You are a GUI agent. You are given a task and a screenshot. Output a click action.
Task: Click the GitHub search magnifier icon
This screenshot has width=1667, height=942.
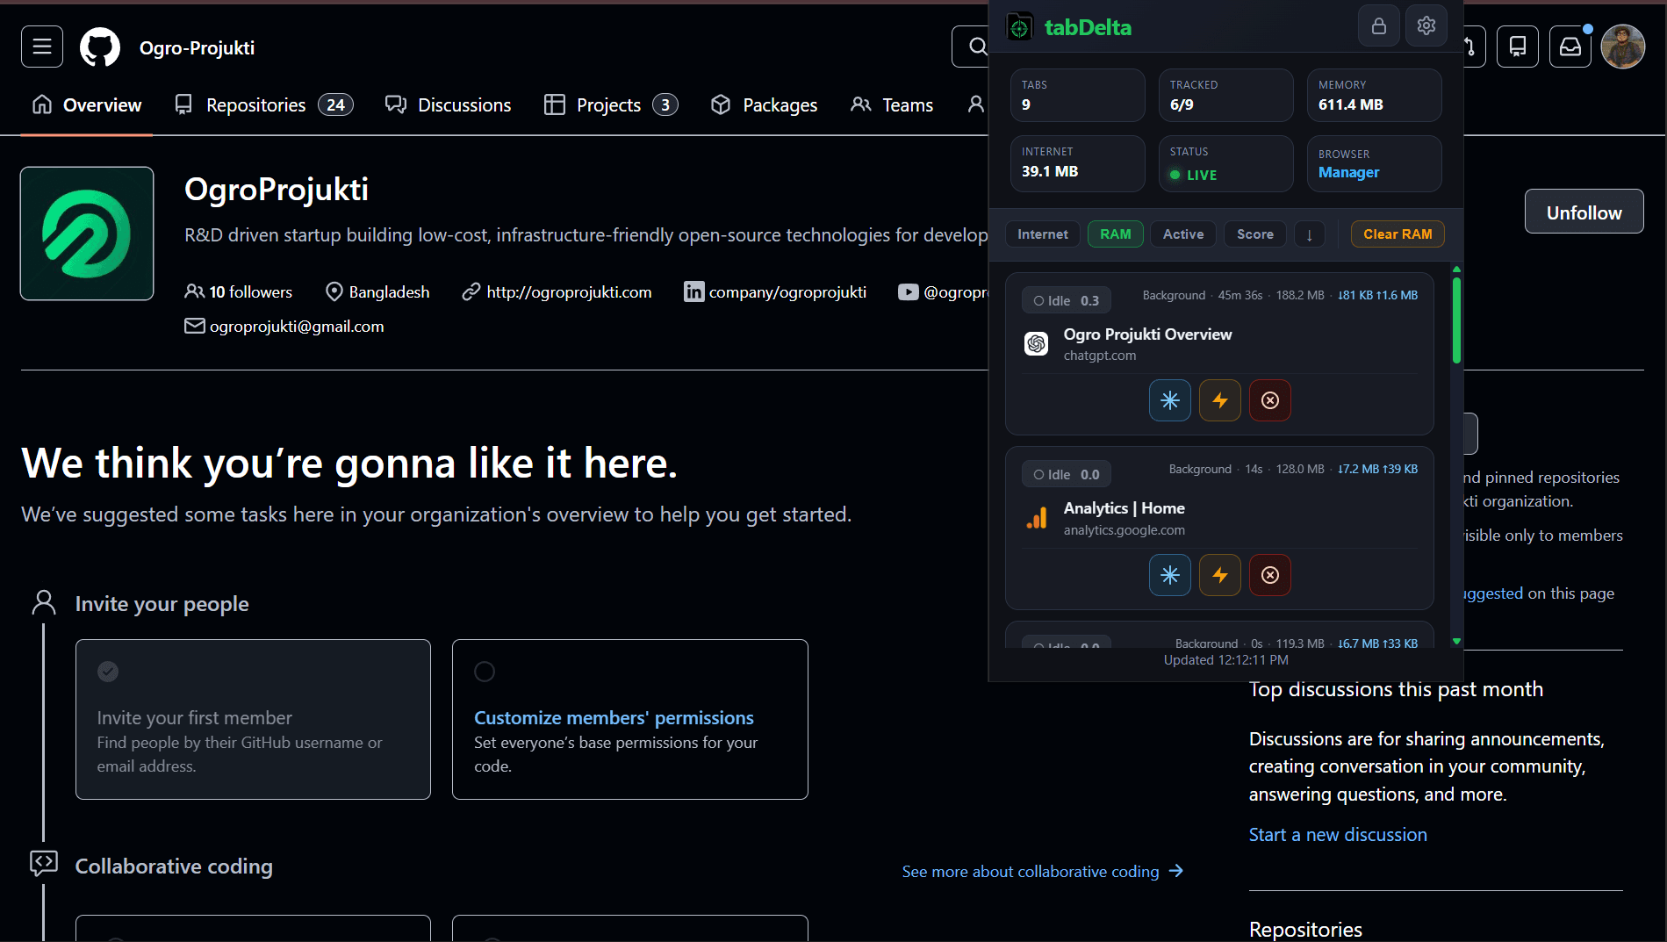coord(977,47)
